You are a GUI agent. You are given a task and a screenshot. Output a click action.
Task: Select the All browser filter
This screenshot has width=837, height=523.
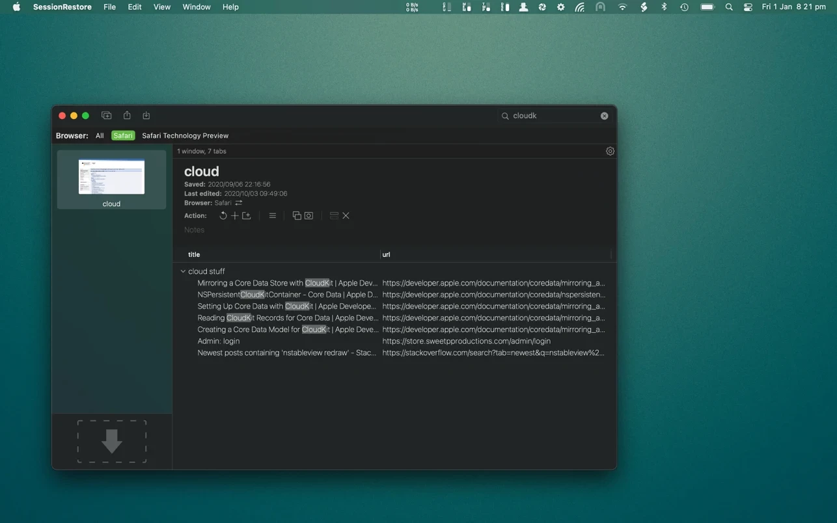tap(100, 136)
